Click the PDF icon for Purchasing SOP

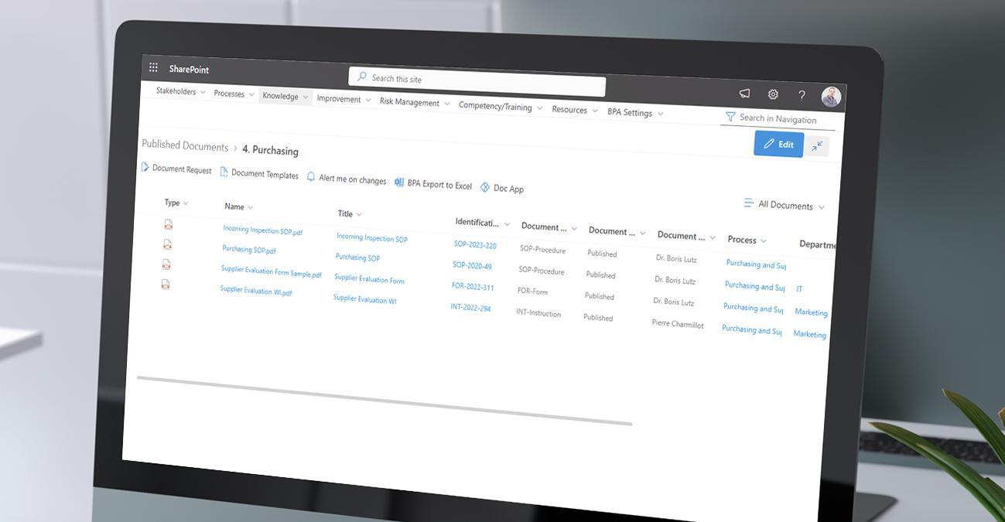coord(167,244)
